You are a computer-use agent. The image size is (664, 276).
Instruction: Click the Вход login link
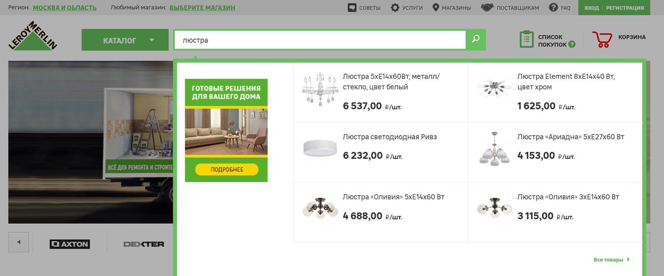pyautogui.click(x=591, y=8)
